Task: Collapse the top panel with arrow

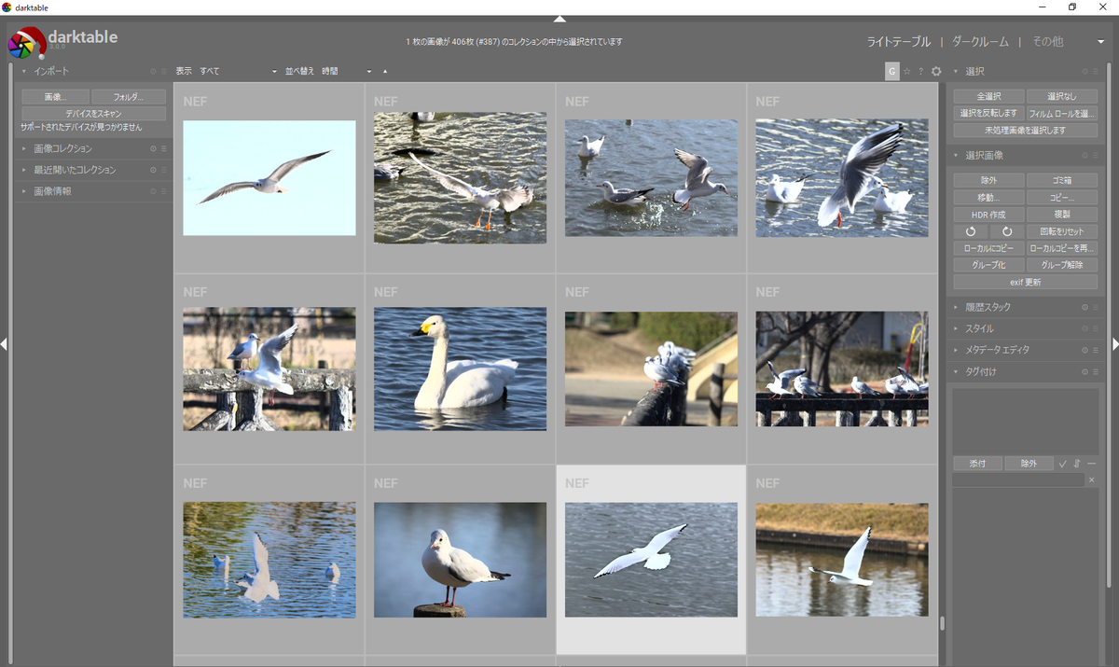Action: [559, 19]
